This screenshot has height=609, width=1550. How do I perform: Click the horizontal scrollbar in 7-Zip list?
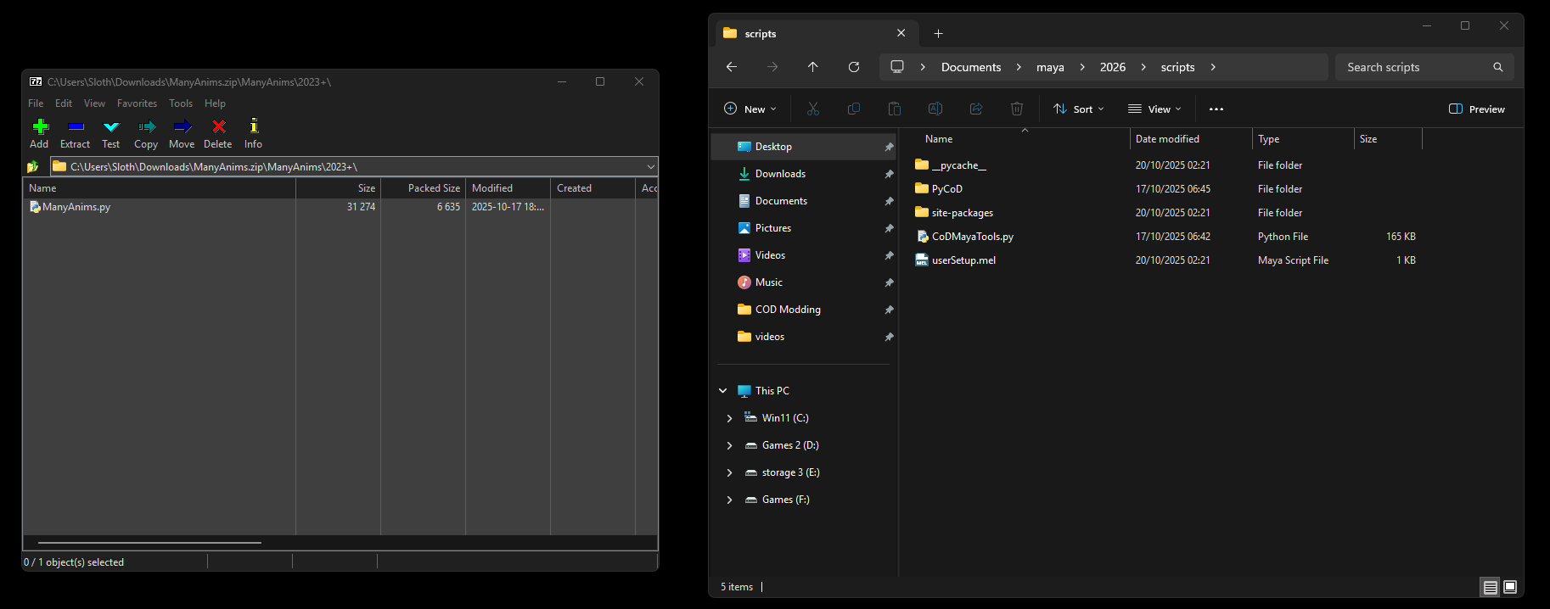pos(149,542)
